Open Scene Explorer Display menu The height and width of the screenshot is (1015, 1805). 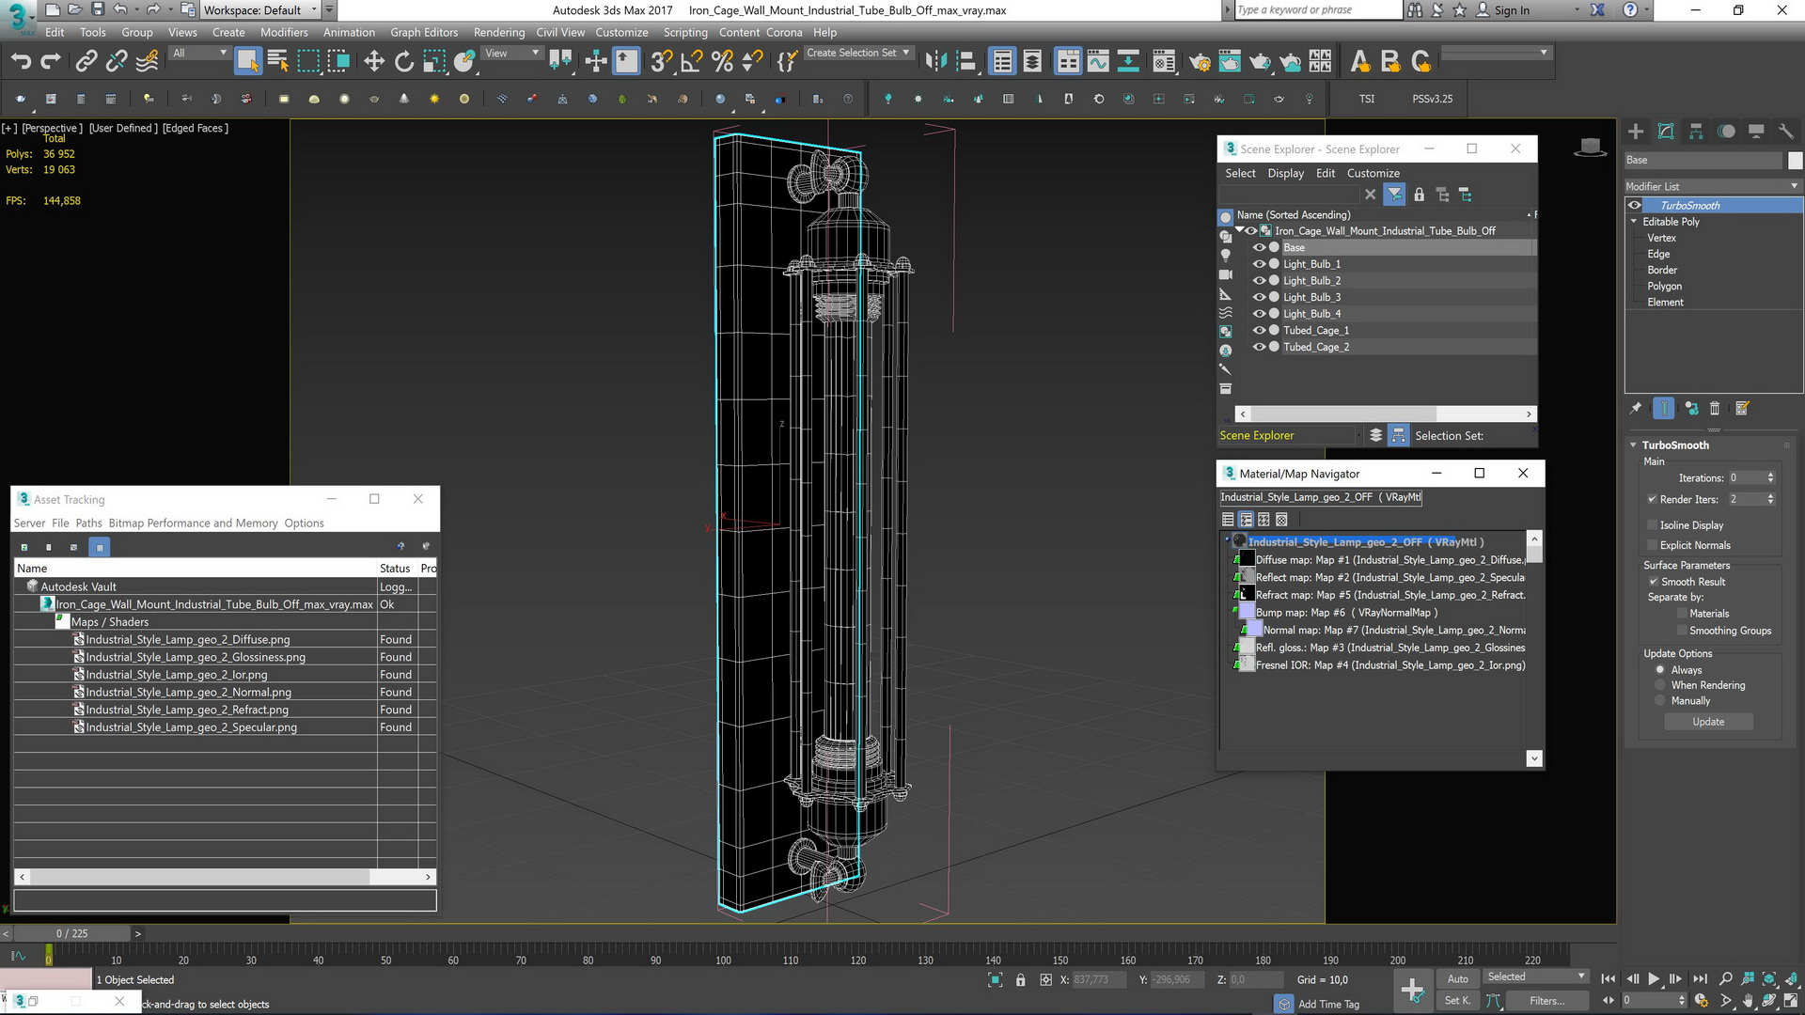click(1285, 173)
